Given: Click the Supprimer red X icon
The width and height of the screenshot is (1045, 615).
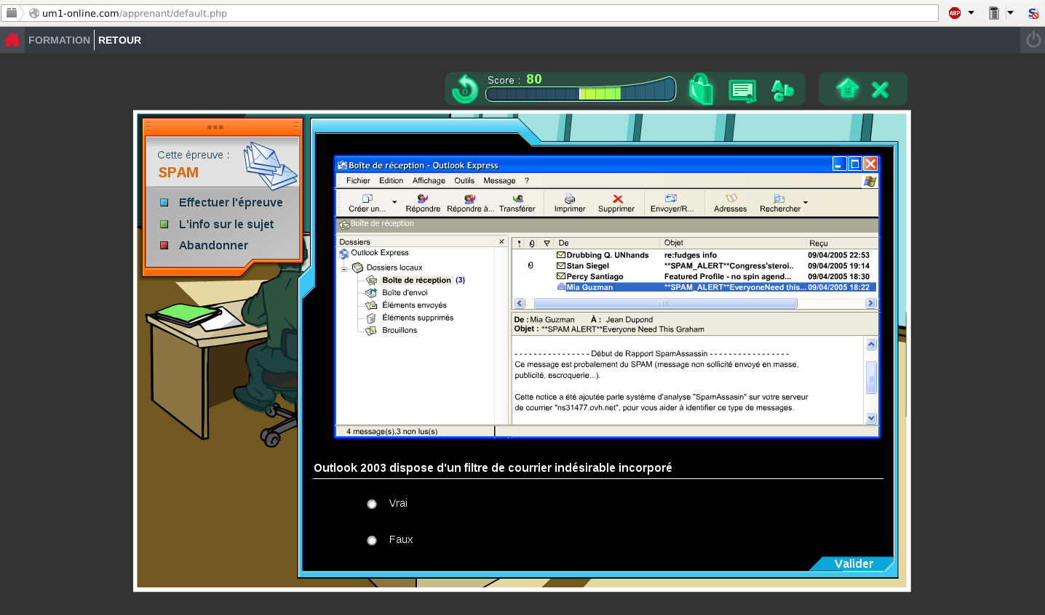Looking at the screenshot, I should click(x=616, y=203).
